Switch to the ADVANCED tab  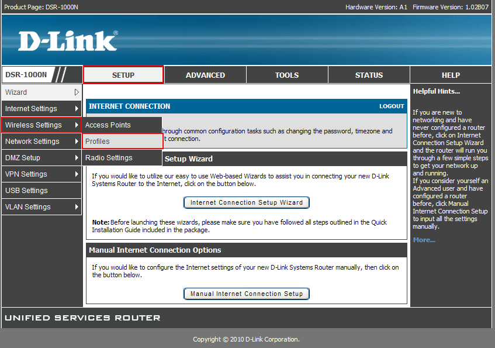pyautogui.click(x=205, y=75)
